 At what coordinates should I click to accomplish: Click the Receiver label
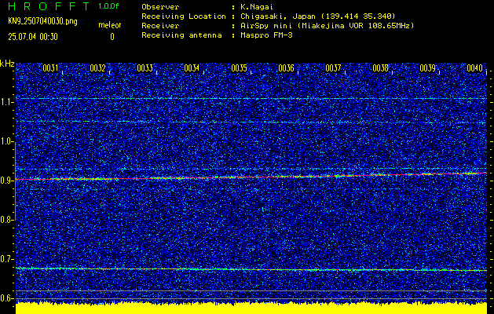click(160, 25)
